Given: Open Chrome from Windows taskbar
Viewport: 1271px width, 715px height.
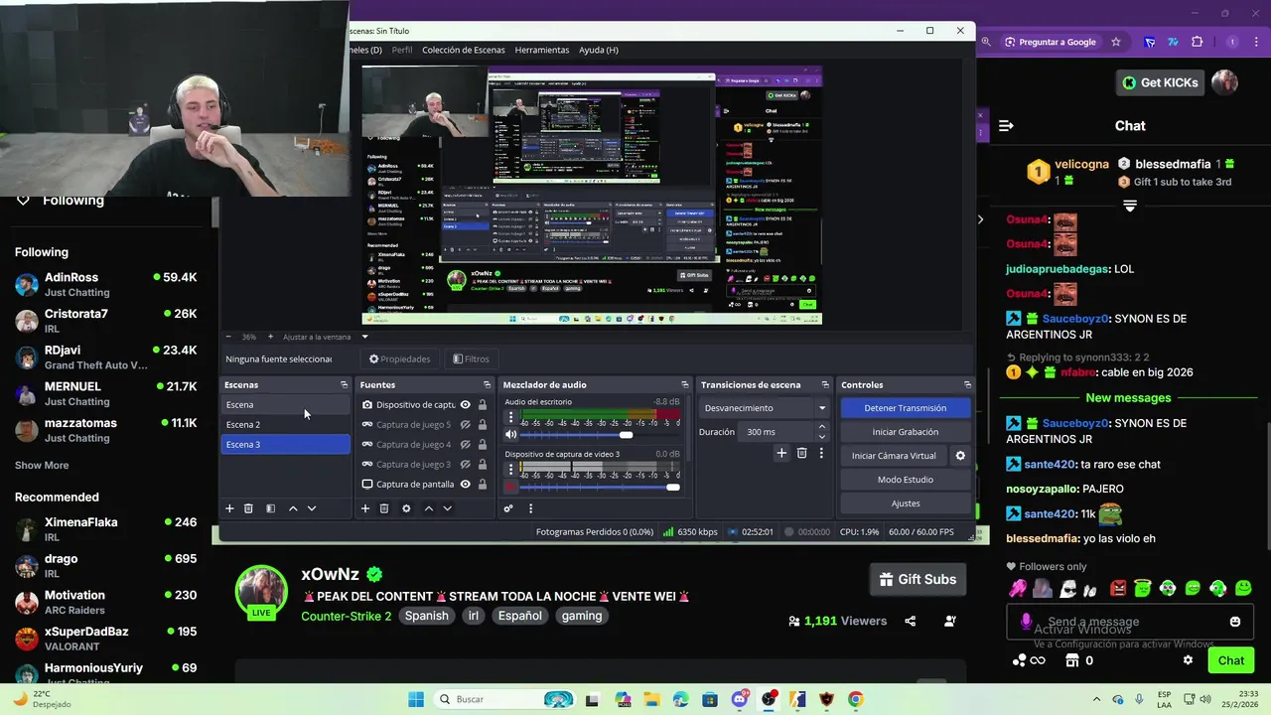Looking at the screenshot, I should click(x=856, y=699).
